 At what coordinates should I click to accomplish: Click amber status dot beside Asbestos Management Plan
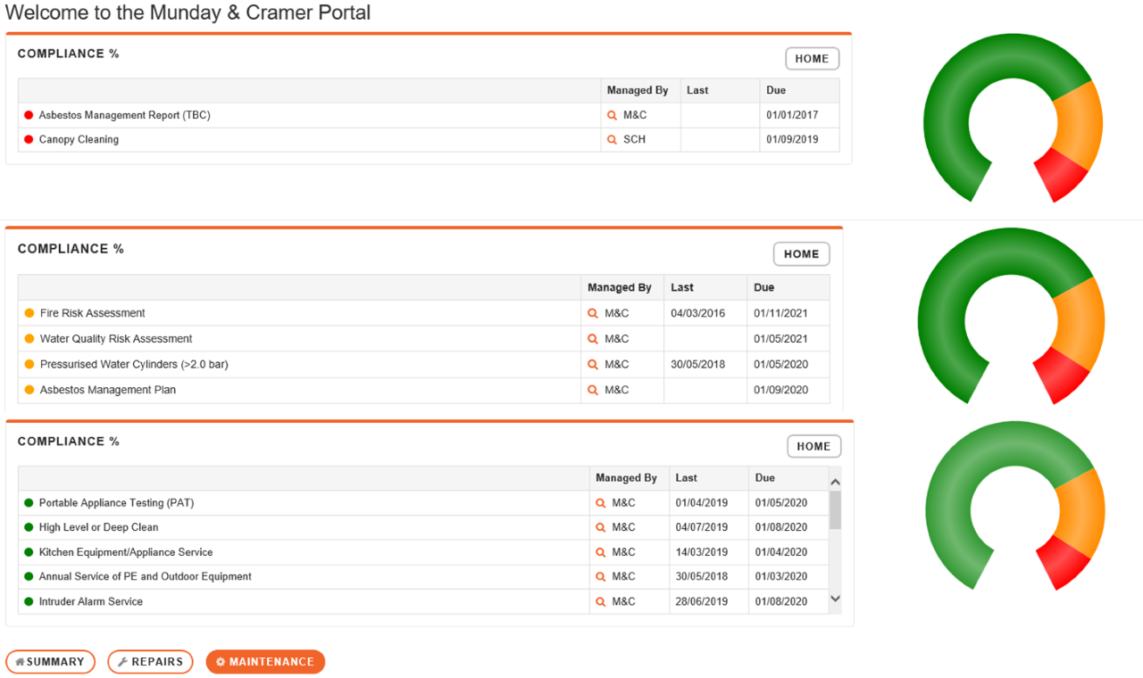click(29, 390)
